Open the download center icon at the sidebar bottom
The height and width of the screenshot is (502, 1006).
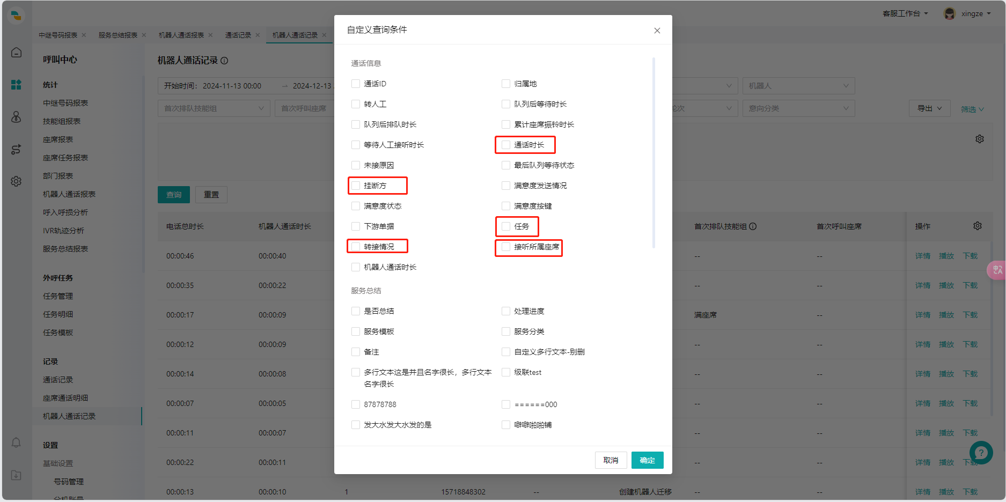16,475
